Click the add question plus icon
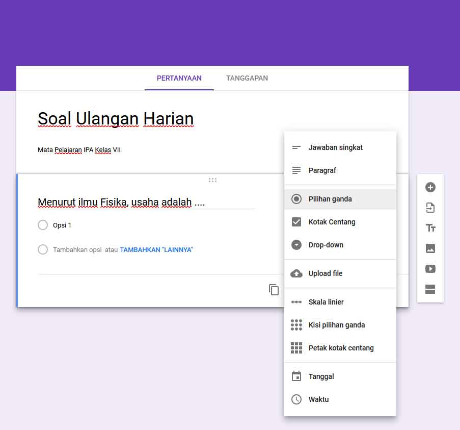The height and width of the screenshot is (430, 460). pyautogui.click(x=430, y=187)
